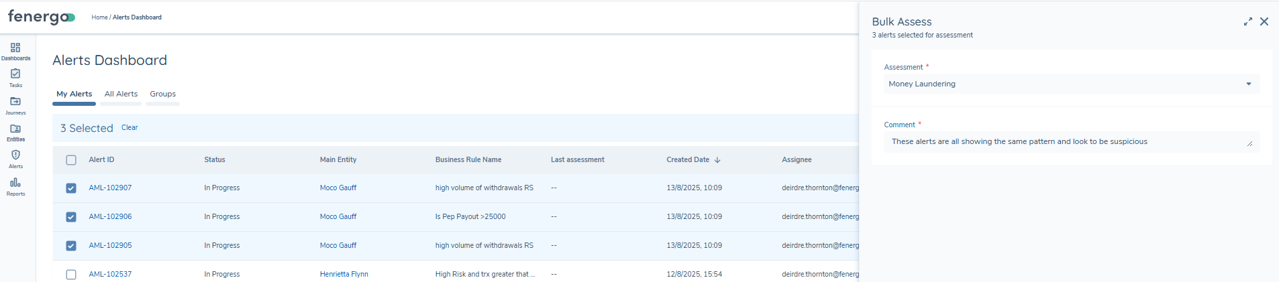Click the Comment text field
Screen dimensions: 1279x282
coord(1067,142)
